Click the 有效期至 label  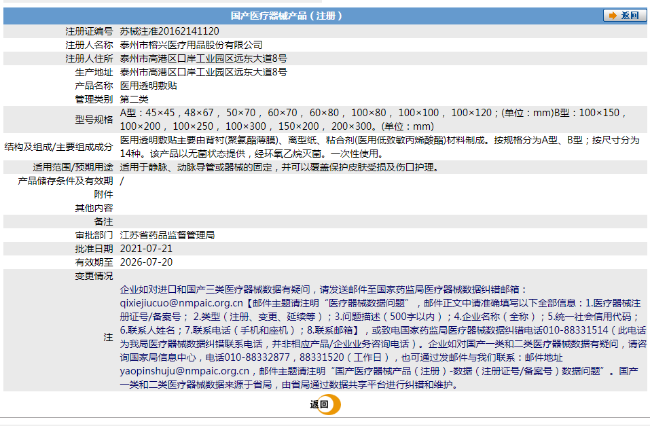pyautogui.click(x=94, y=262)
